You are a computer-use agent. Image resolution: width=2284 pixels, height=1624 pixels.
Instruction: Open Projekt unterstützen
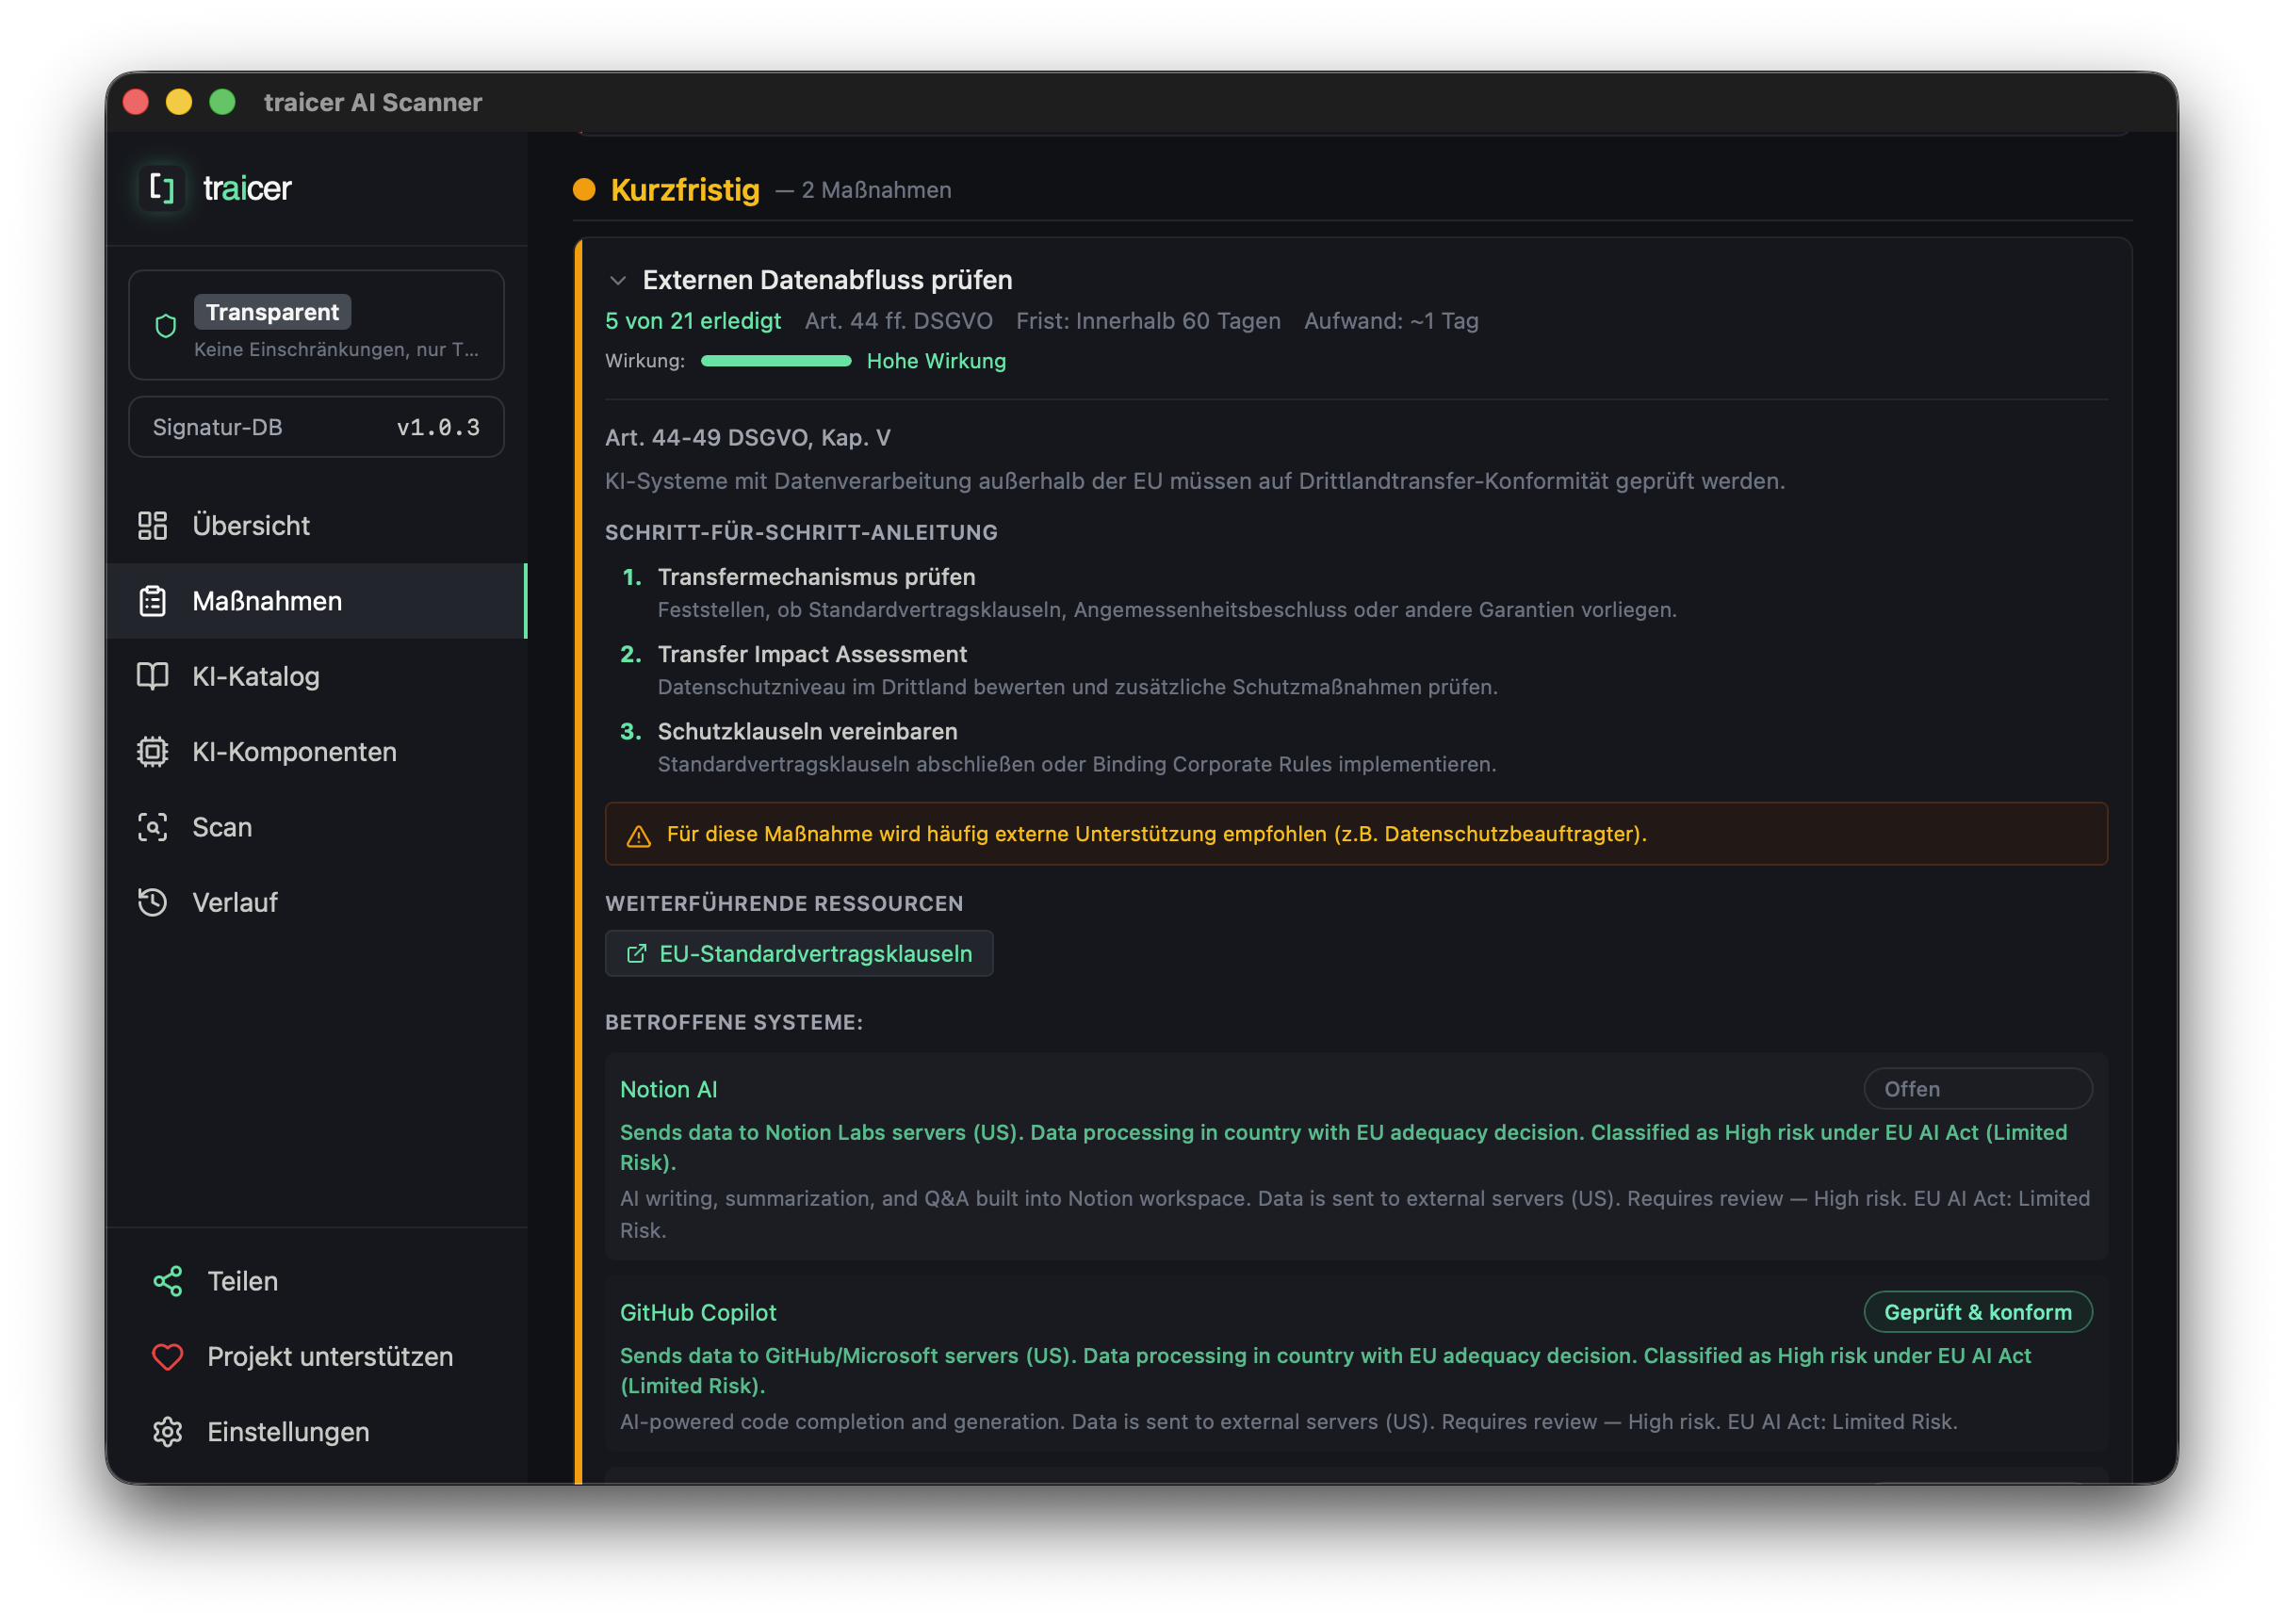pyautogui.click(x=316, y=1357)
